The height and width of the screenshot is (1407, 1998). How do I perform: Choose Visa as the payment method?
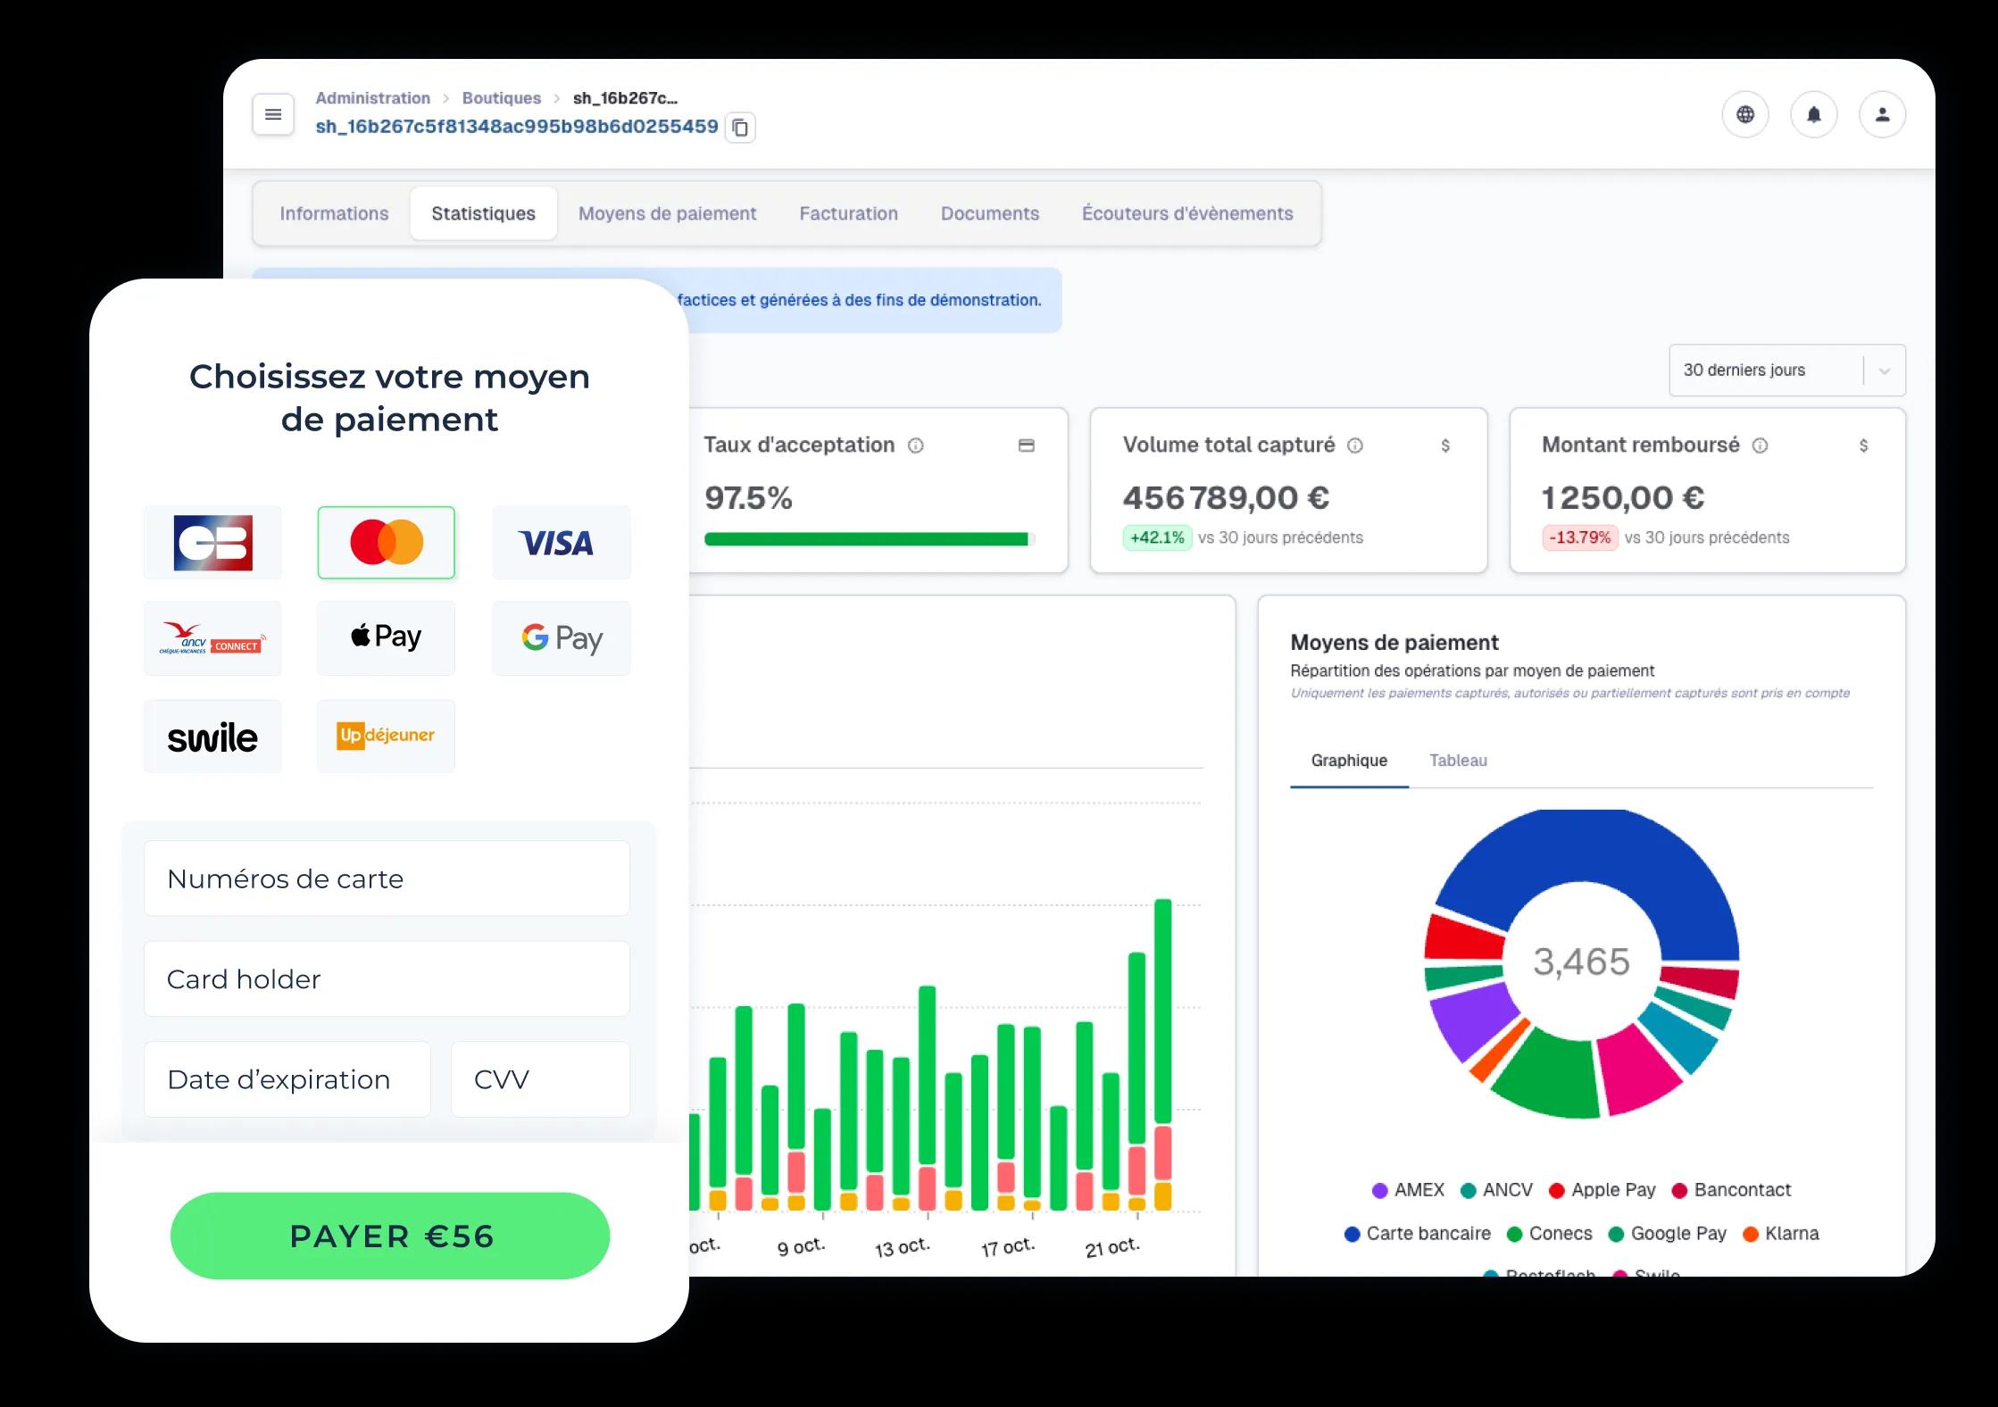(560, 542)
